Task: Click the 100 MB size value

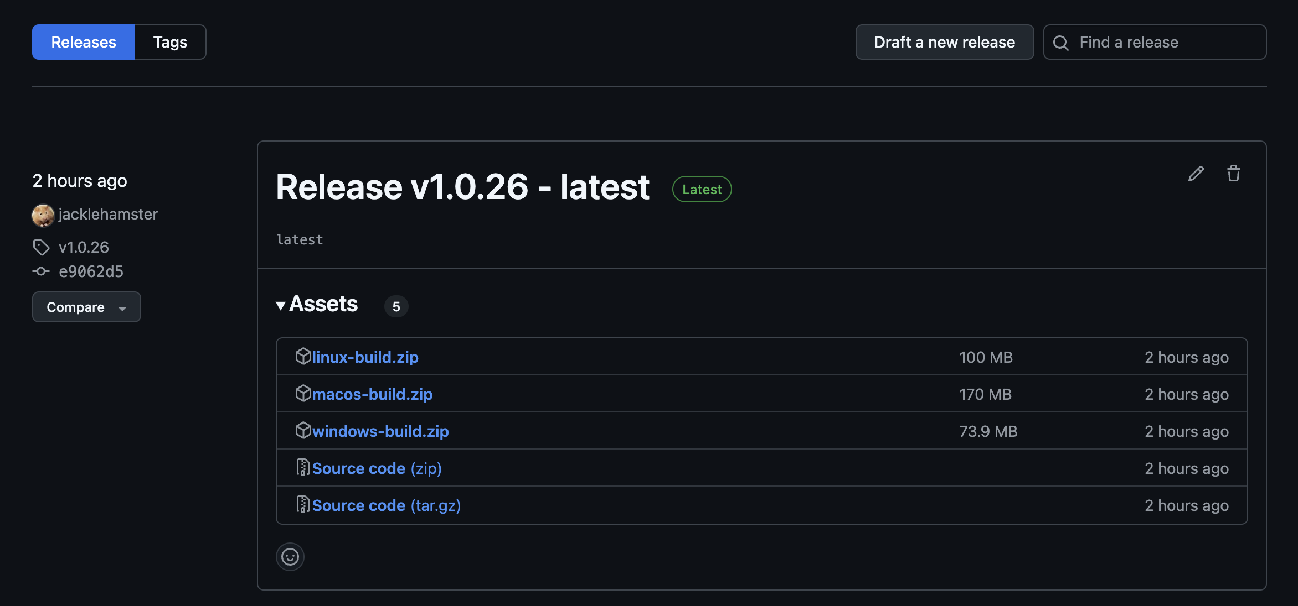Action: [986, 357]
